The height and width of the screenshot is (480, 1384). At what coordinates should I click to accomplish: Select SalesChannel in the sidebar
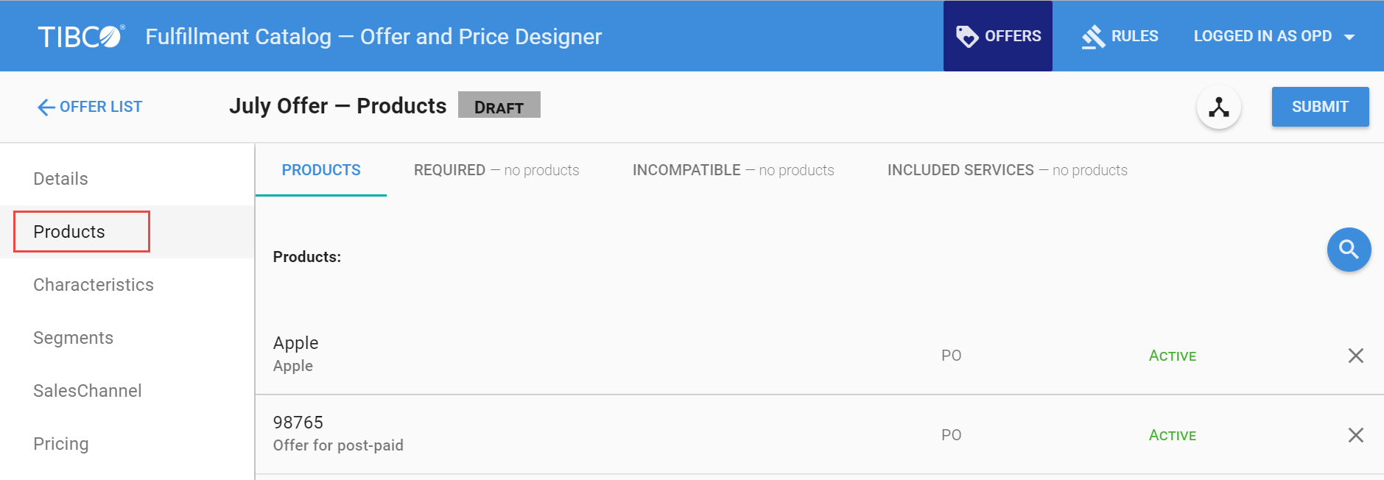point(87,391)
